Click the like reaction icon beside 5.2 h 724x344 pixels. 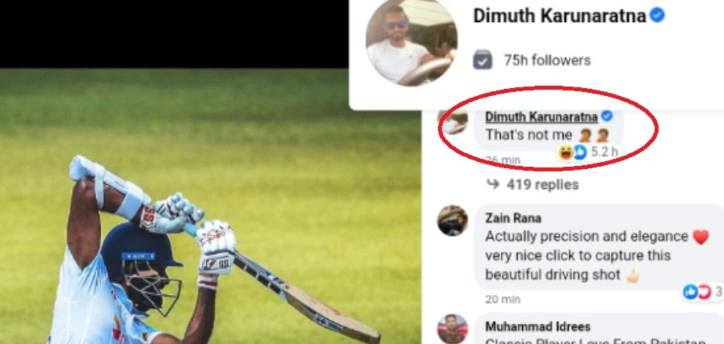pyautogui.click(x=579, y=151)
